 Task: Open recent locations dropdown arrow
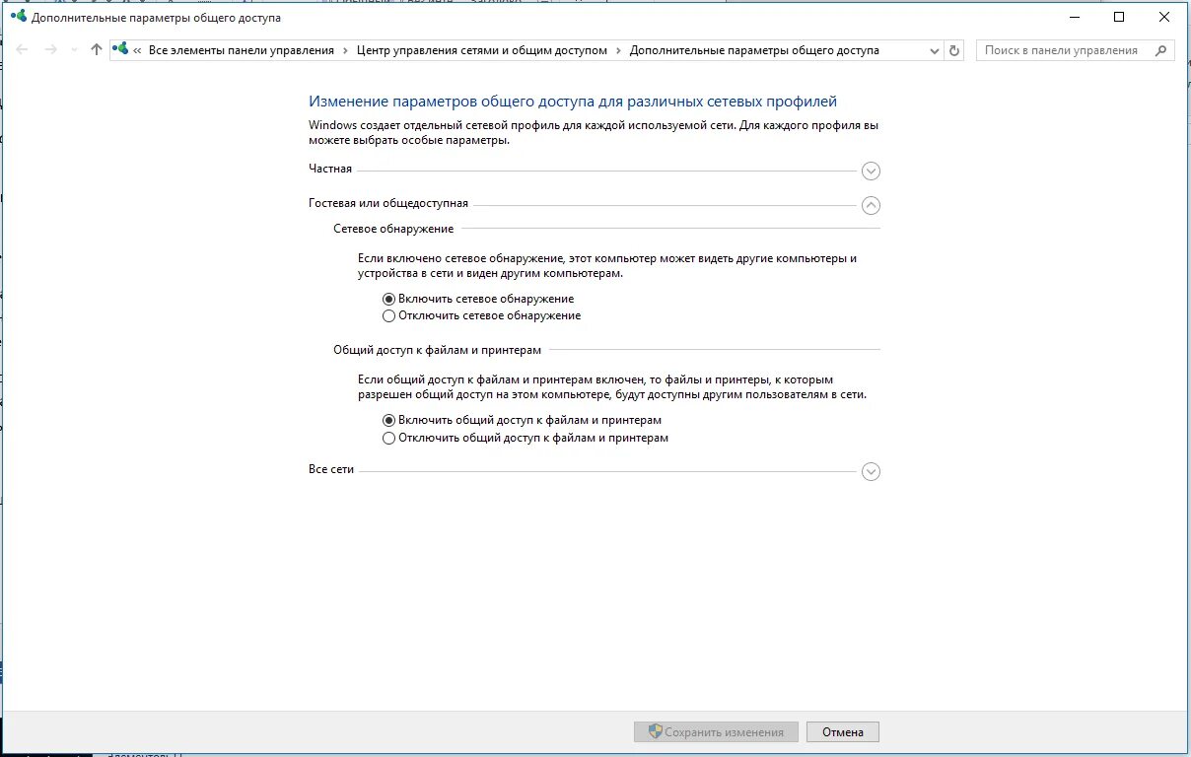coord(74,50)
